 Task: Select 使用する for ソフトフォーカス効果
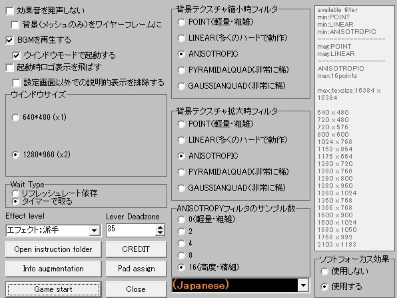324,287
